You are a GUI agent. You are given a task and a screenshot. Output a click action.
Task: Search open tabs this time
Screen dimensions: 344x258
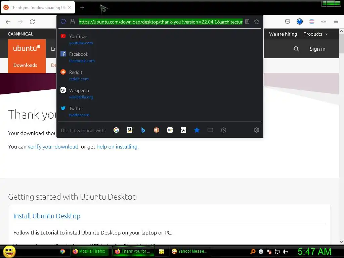tap(210, 130)
